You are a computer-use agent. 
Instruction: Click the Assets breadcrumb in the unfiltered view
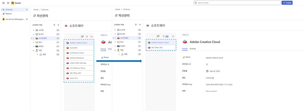(x=36, y=9)
